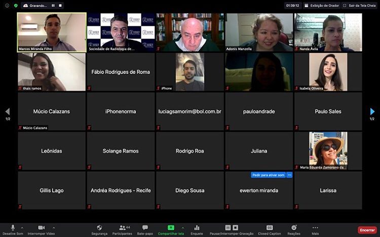Switch view with Exibição de Orador

click(x=322, y=6)
